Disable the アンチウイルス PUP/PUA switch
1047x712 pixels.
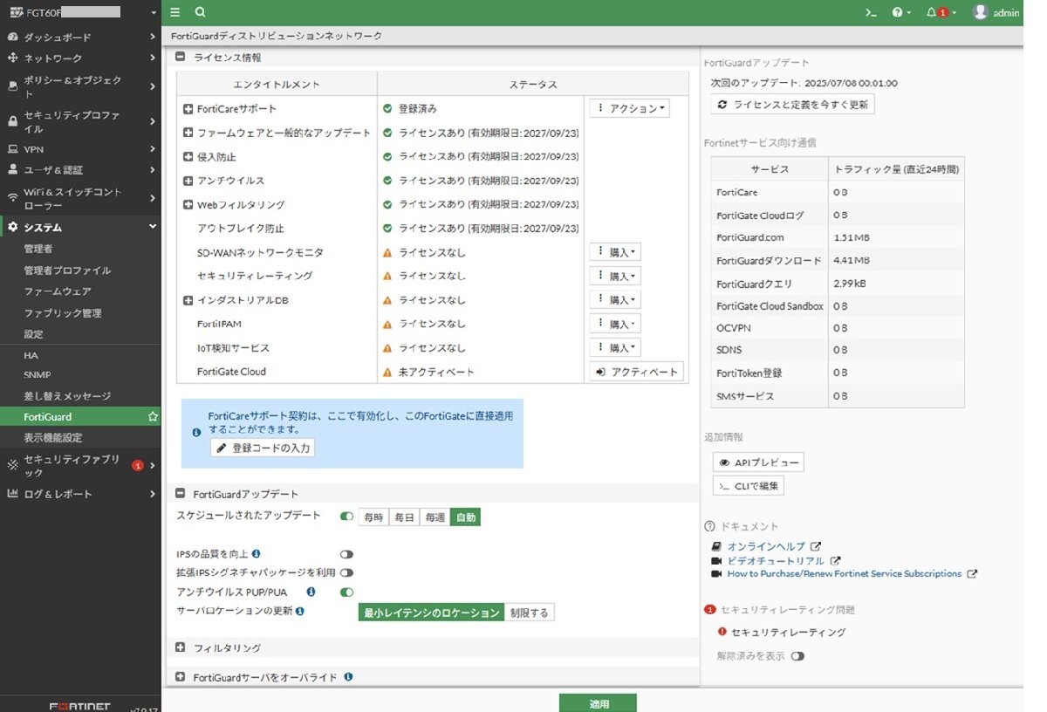(346, 592)
